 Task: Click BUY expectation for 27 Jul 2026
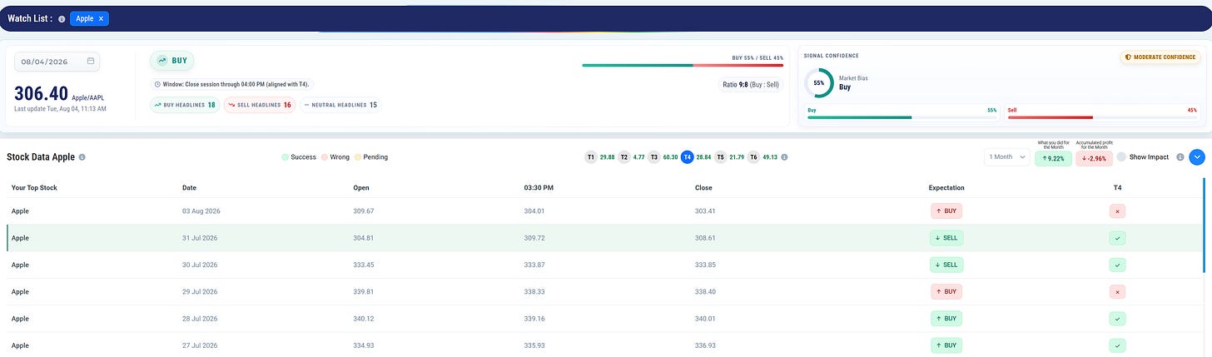point(946,345)
